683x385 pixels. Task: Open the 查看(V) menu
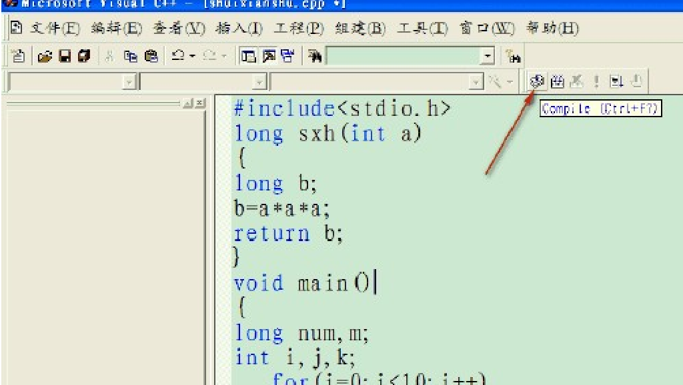[179, 28]
